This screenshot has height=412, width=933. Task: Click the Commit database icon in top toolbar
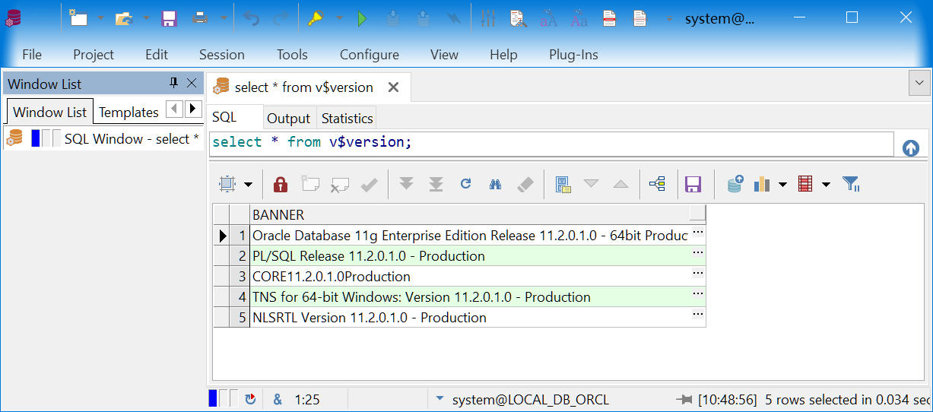point(392,18)
